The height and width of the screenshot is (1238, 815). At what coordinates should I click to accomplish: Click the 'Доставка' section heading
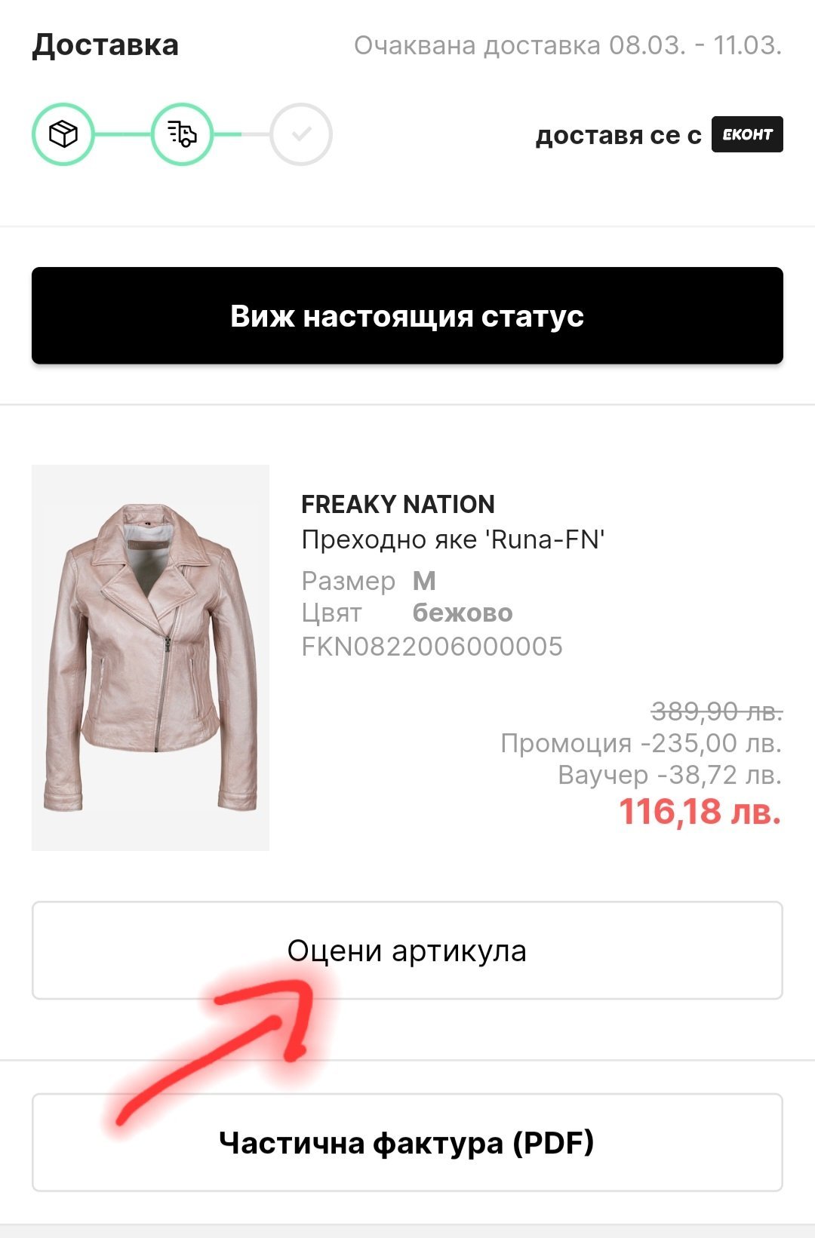point(106,45)
